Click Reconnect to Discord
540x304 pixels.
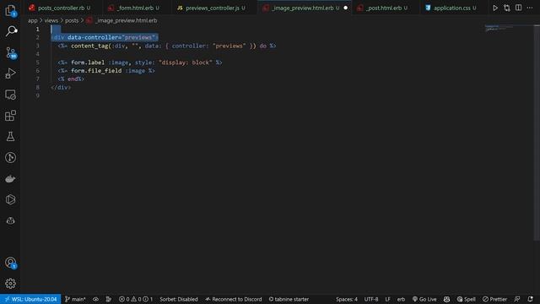tap(234, 299)
